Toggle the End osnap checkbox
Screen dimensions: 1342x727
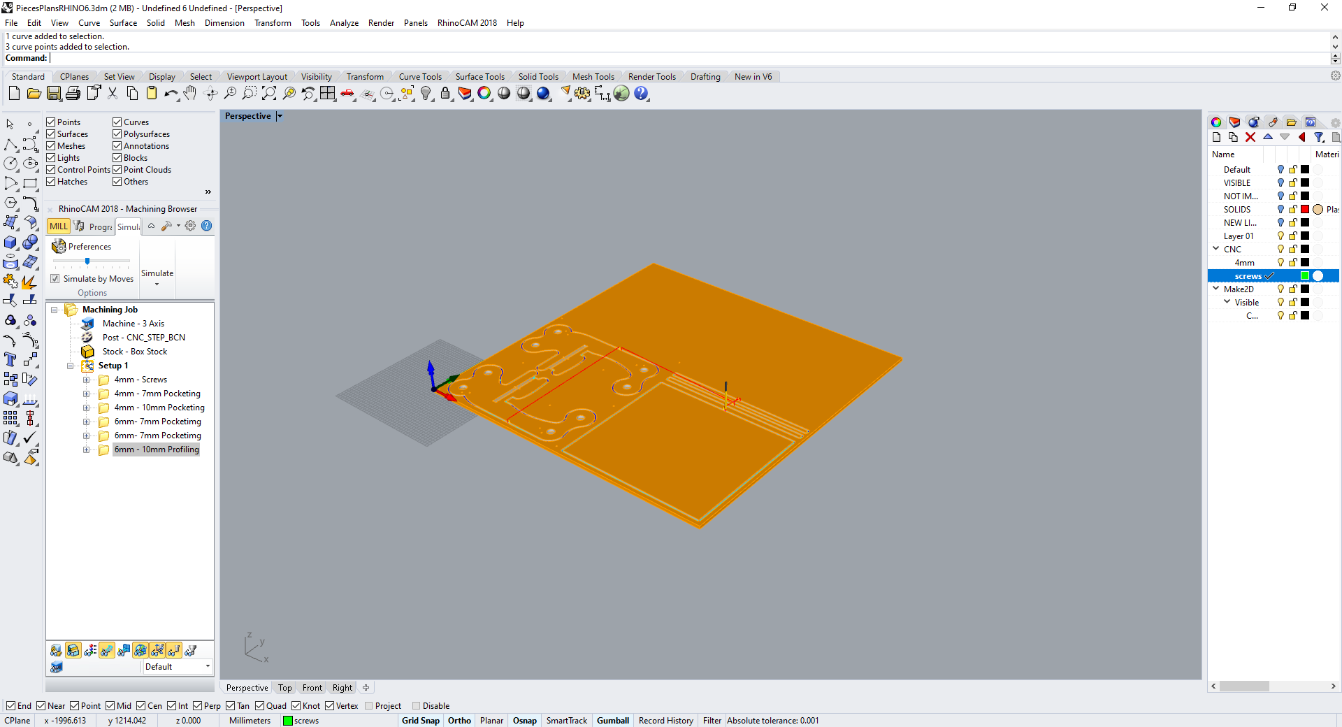[x=10, y=706]
